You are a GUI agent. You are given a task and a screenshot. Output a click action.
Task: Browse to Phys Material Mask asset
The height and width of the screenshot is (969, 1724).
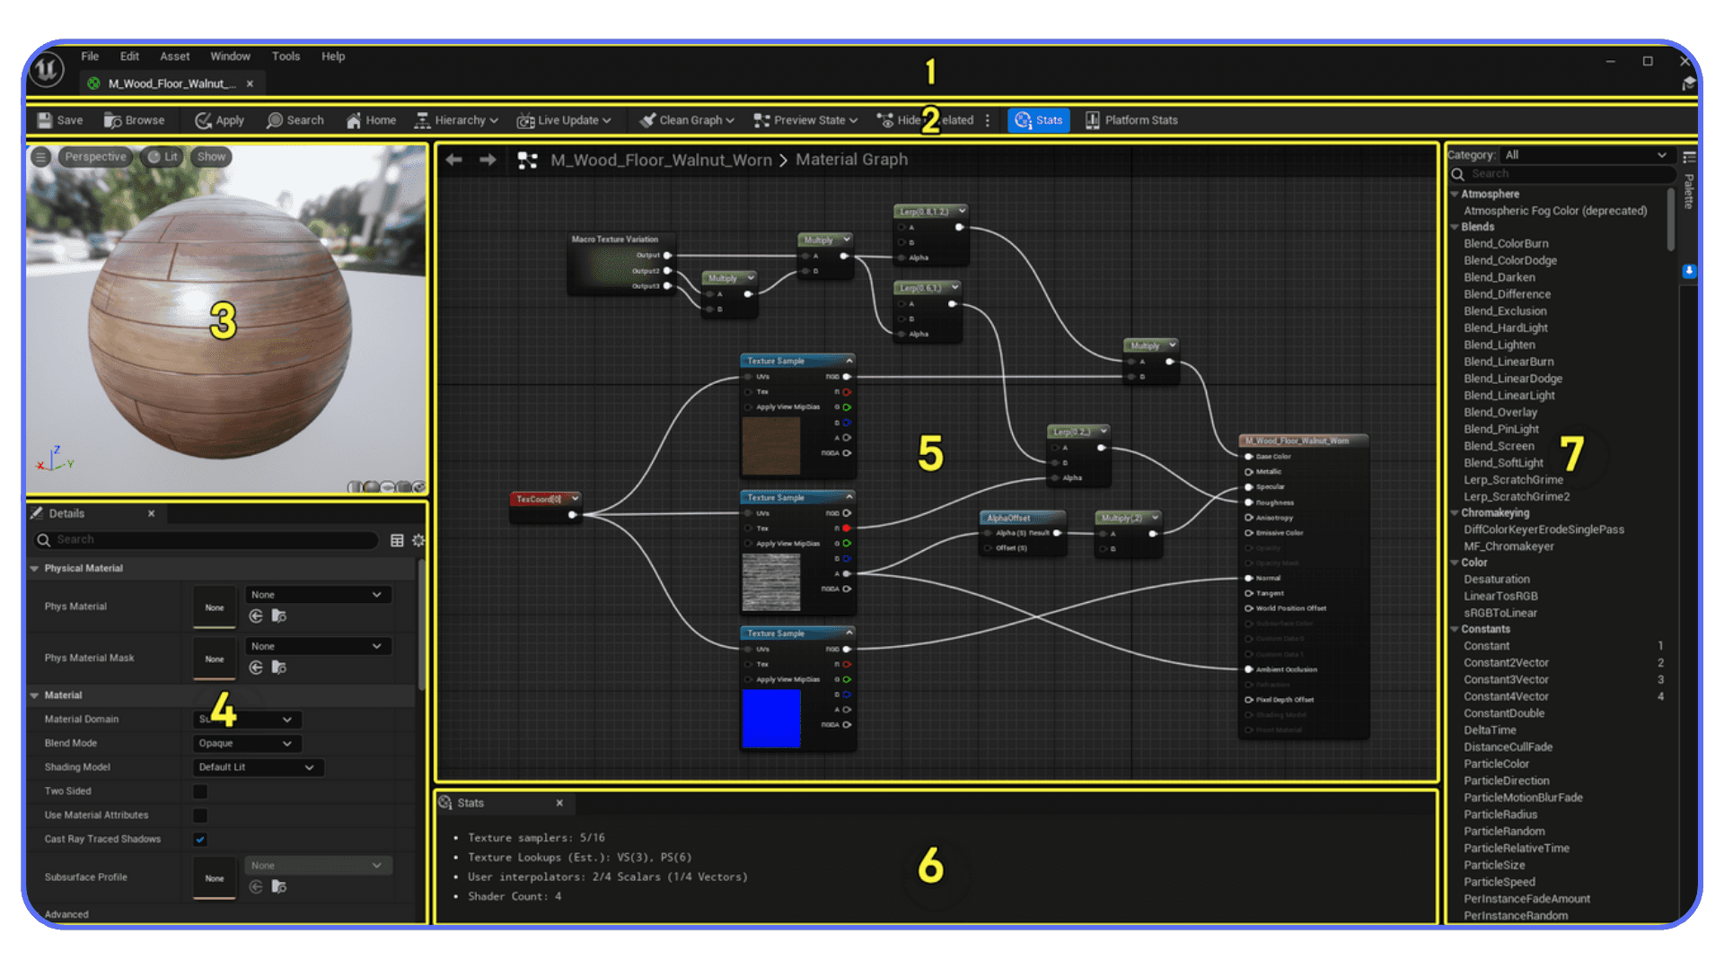pyautogui.click(x=279, y=668)
